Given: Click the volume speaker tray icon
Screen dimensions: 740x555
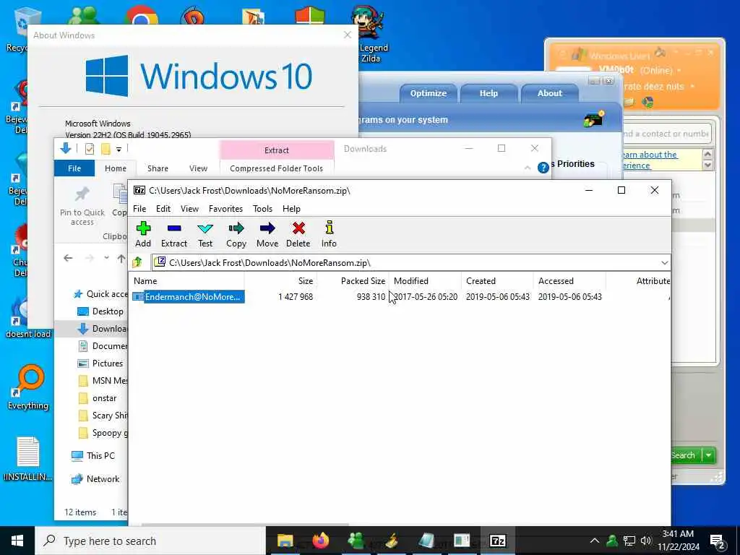Looking at the screenshot, I should point(646,541).
